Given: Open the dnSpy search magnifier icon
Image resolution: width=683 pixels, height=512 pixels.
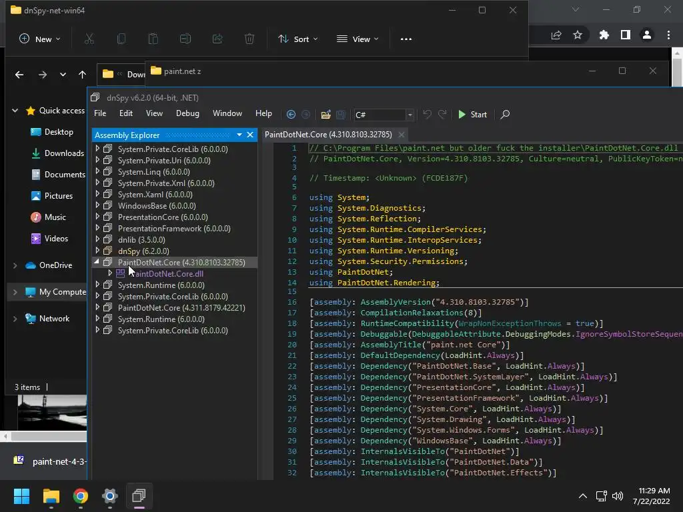Looking at the screenshot, I should pyautogui.click(x=505, y=115).
